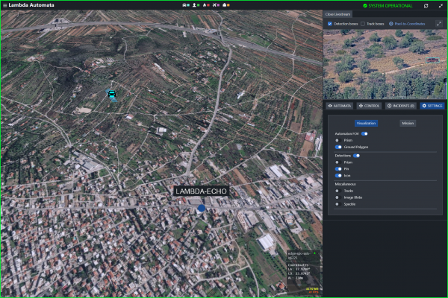Enable the Image Blobs toggle
Screen dimensions: 448x298
[337, 197]
